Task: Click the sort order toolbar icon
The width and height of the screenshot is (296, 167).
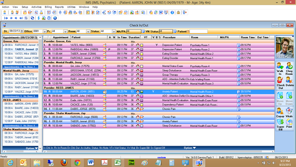Action: pos(26,18)
